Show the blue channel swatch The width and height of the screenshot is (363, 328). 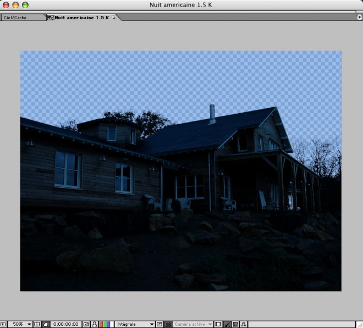point(108,324)
